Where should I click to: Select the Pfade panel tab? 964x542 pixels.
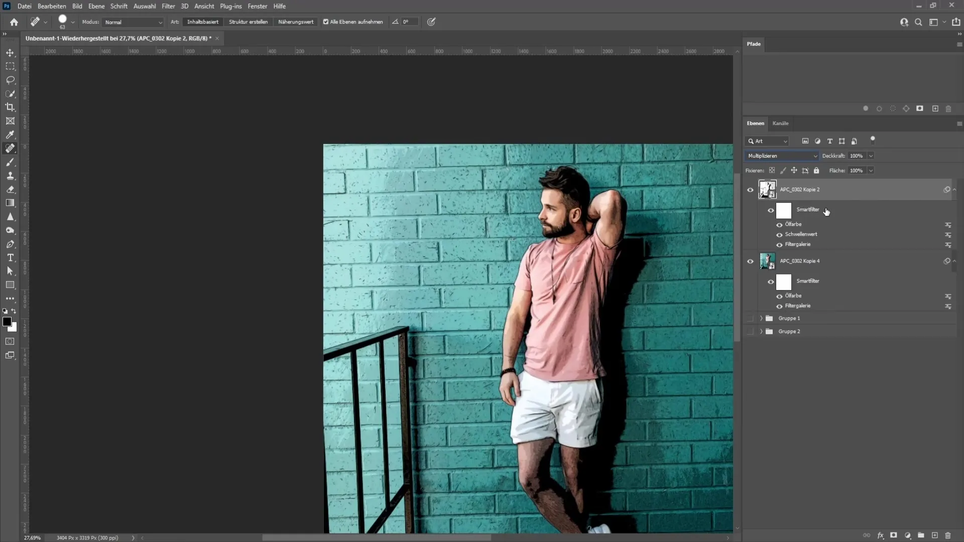pos(754,44)
